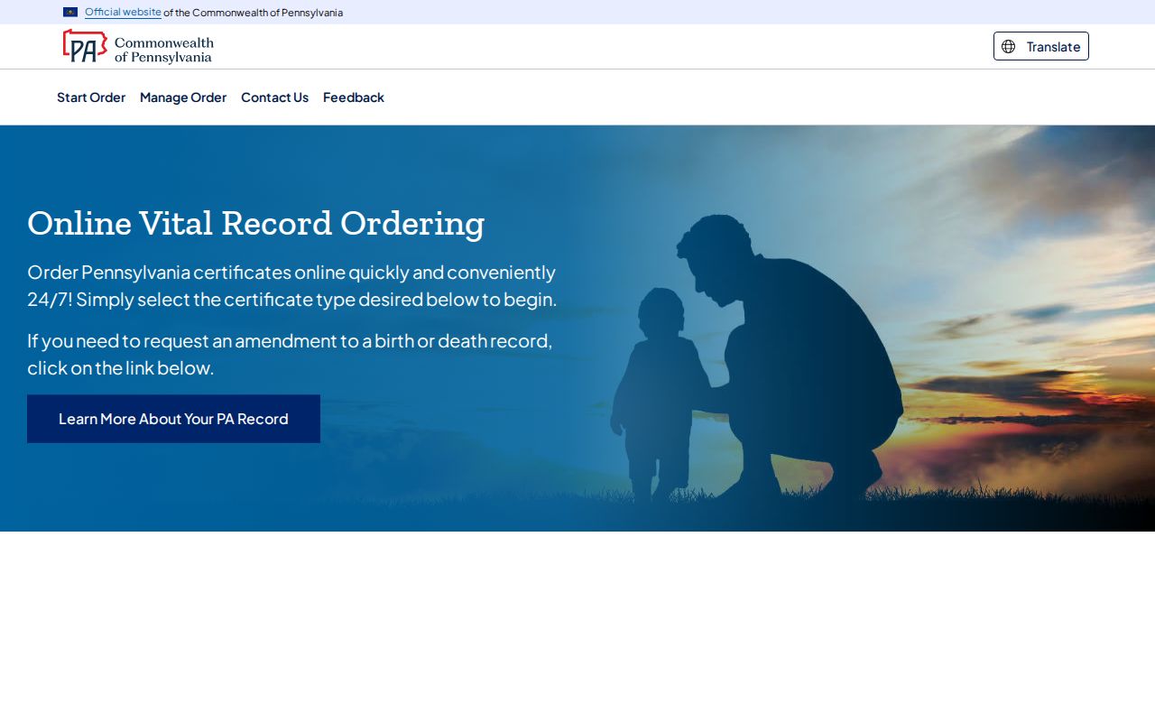Open the Translate language button
Screen dimensions: 1155x722
[1041, 46]
